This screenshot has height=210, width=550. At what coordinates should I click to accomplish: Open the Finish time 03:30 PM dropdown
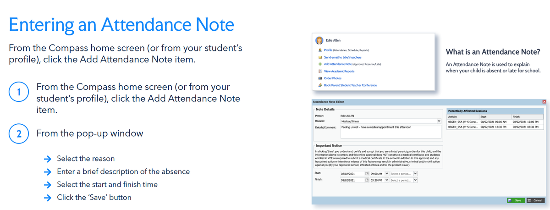pos(387,180)
